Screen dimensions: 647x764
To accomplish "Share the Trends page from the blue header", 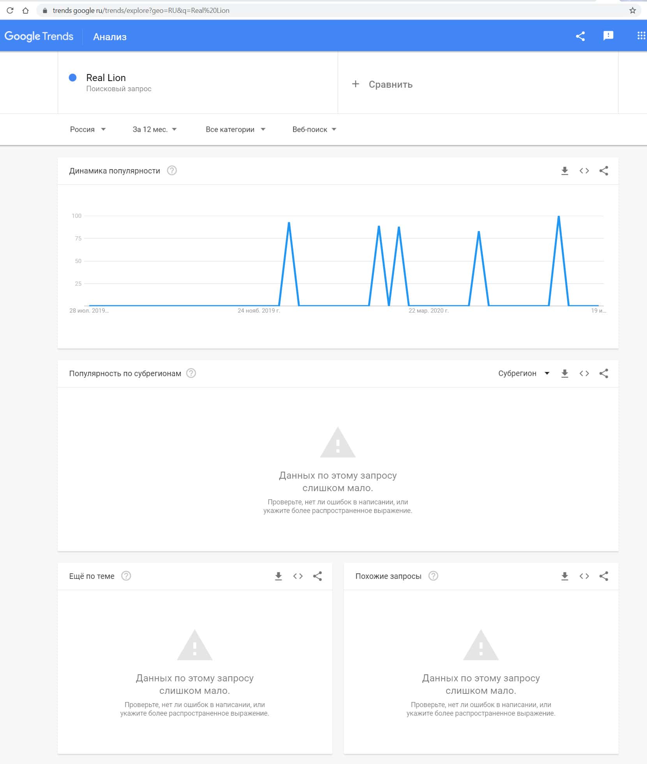I will point(580,36).
